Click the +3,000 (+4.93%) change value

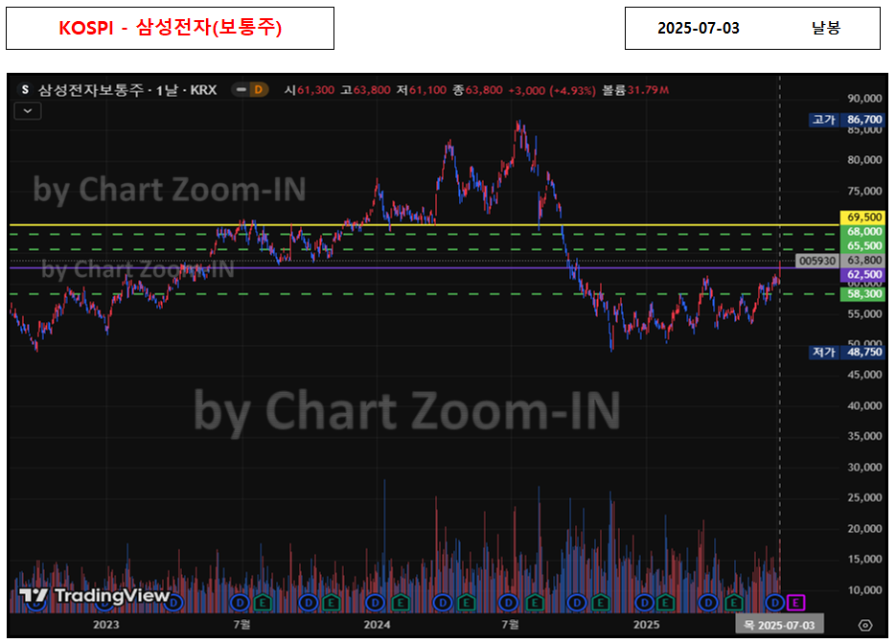(552, 90)
